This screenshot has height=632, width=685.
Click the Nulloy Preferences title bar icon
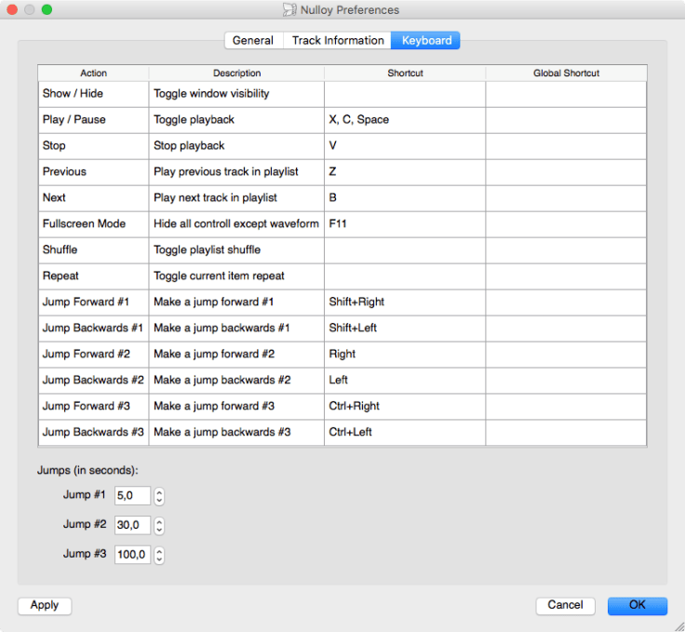click(290, 10)
